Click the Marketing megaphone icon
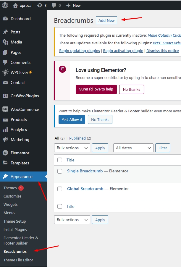This screenshot has width=181, height=267. [x=5, y=140]
